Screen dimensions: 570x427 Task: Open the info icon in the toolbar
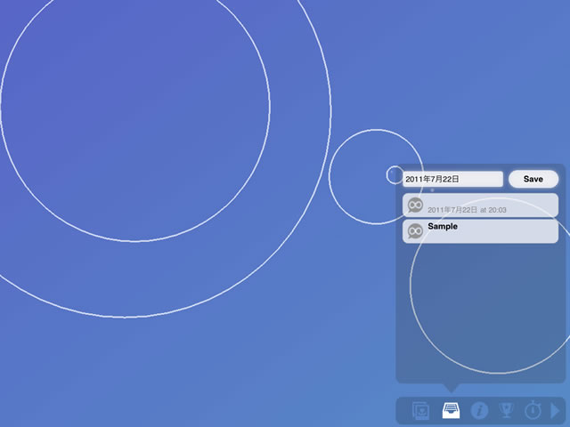(479, 411)
